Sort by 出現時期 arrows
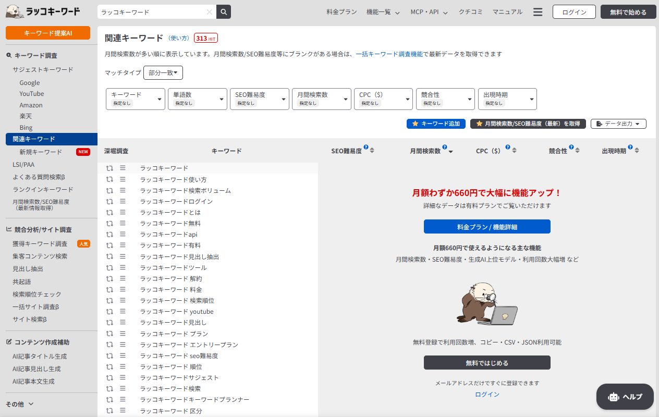Screen dimensions: 659x417 point(637,151)
